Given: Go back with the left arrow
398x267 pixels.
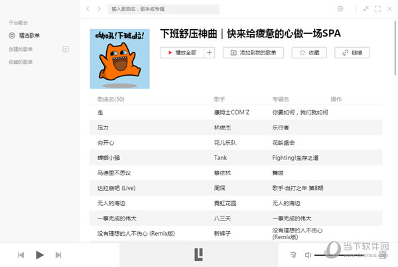Looking at the screenshot, I should [x=88, y=9].
